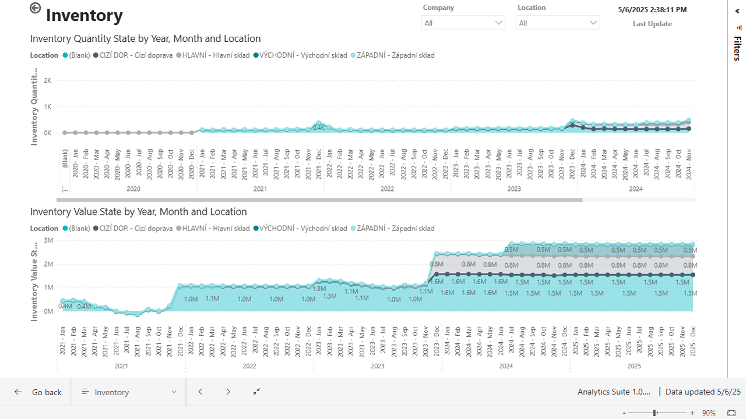The width and height of the screenshot is (746, 419).
Task: Click the previous page chevron in bottom bar
Action: pos(200,392)
